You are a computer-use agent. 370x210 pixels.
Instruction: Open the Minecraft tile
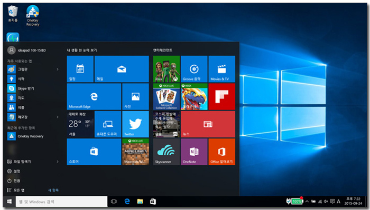tap(136, 152)
